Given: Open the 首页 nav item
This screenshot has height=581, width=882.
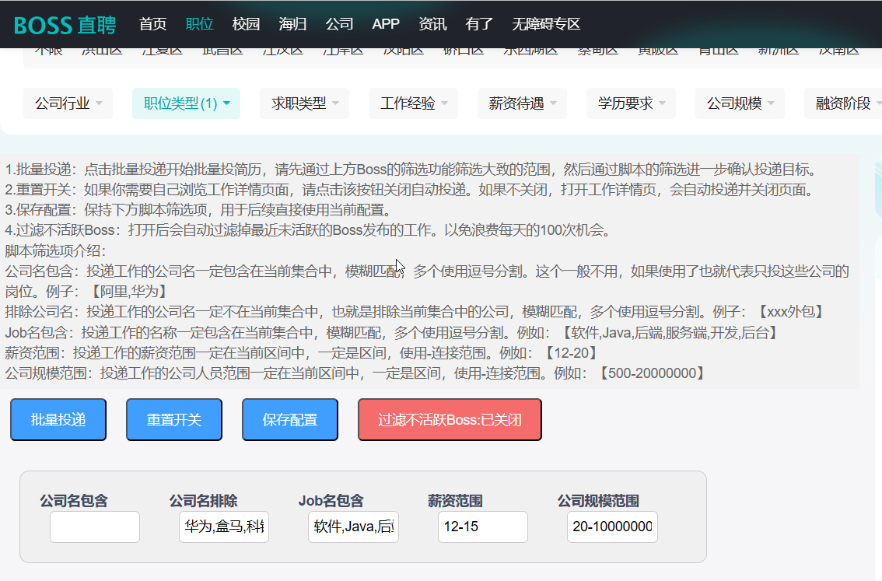Looking at the screenshot, I should (x=153, y=24).
